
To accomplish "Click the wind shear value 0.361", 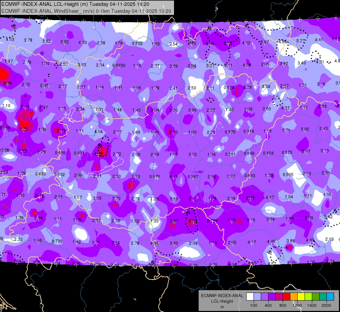I will (230, 154).
